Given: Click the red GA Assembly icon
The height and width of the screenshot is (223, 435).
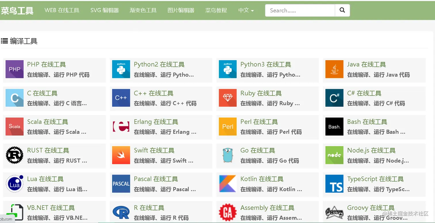Looking at the screenshot, I should tap(228, 212).
